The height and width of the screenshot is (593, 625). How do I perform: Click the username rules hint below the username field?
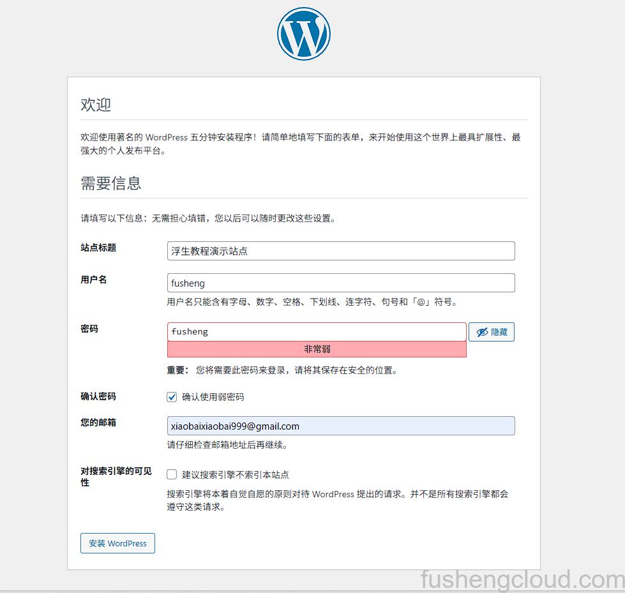tap(312, 302)
